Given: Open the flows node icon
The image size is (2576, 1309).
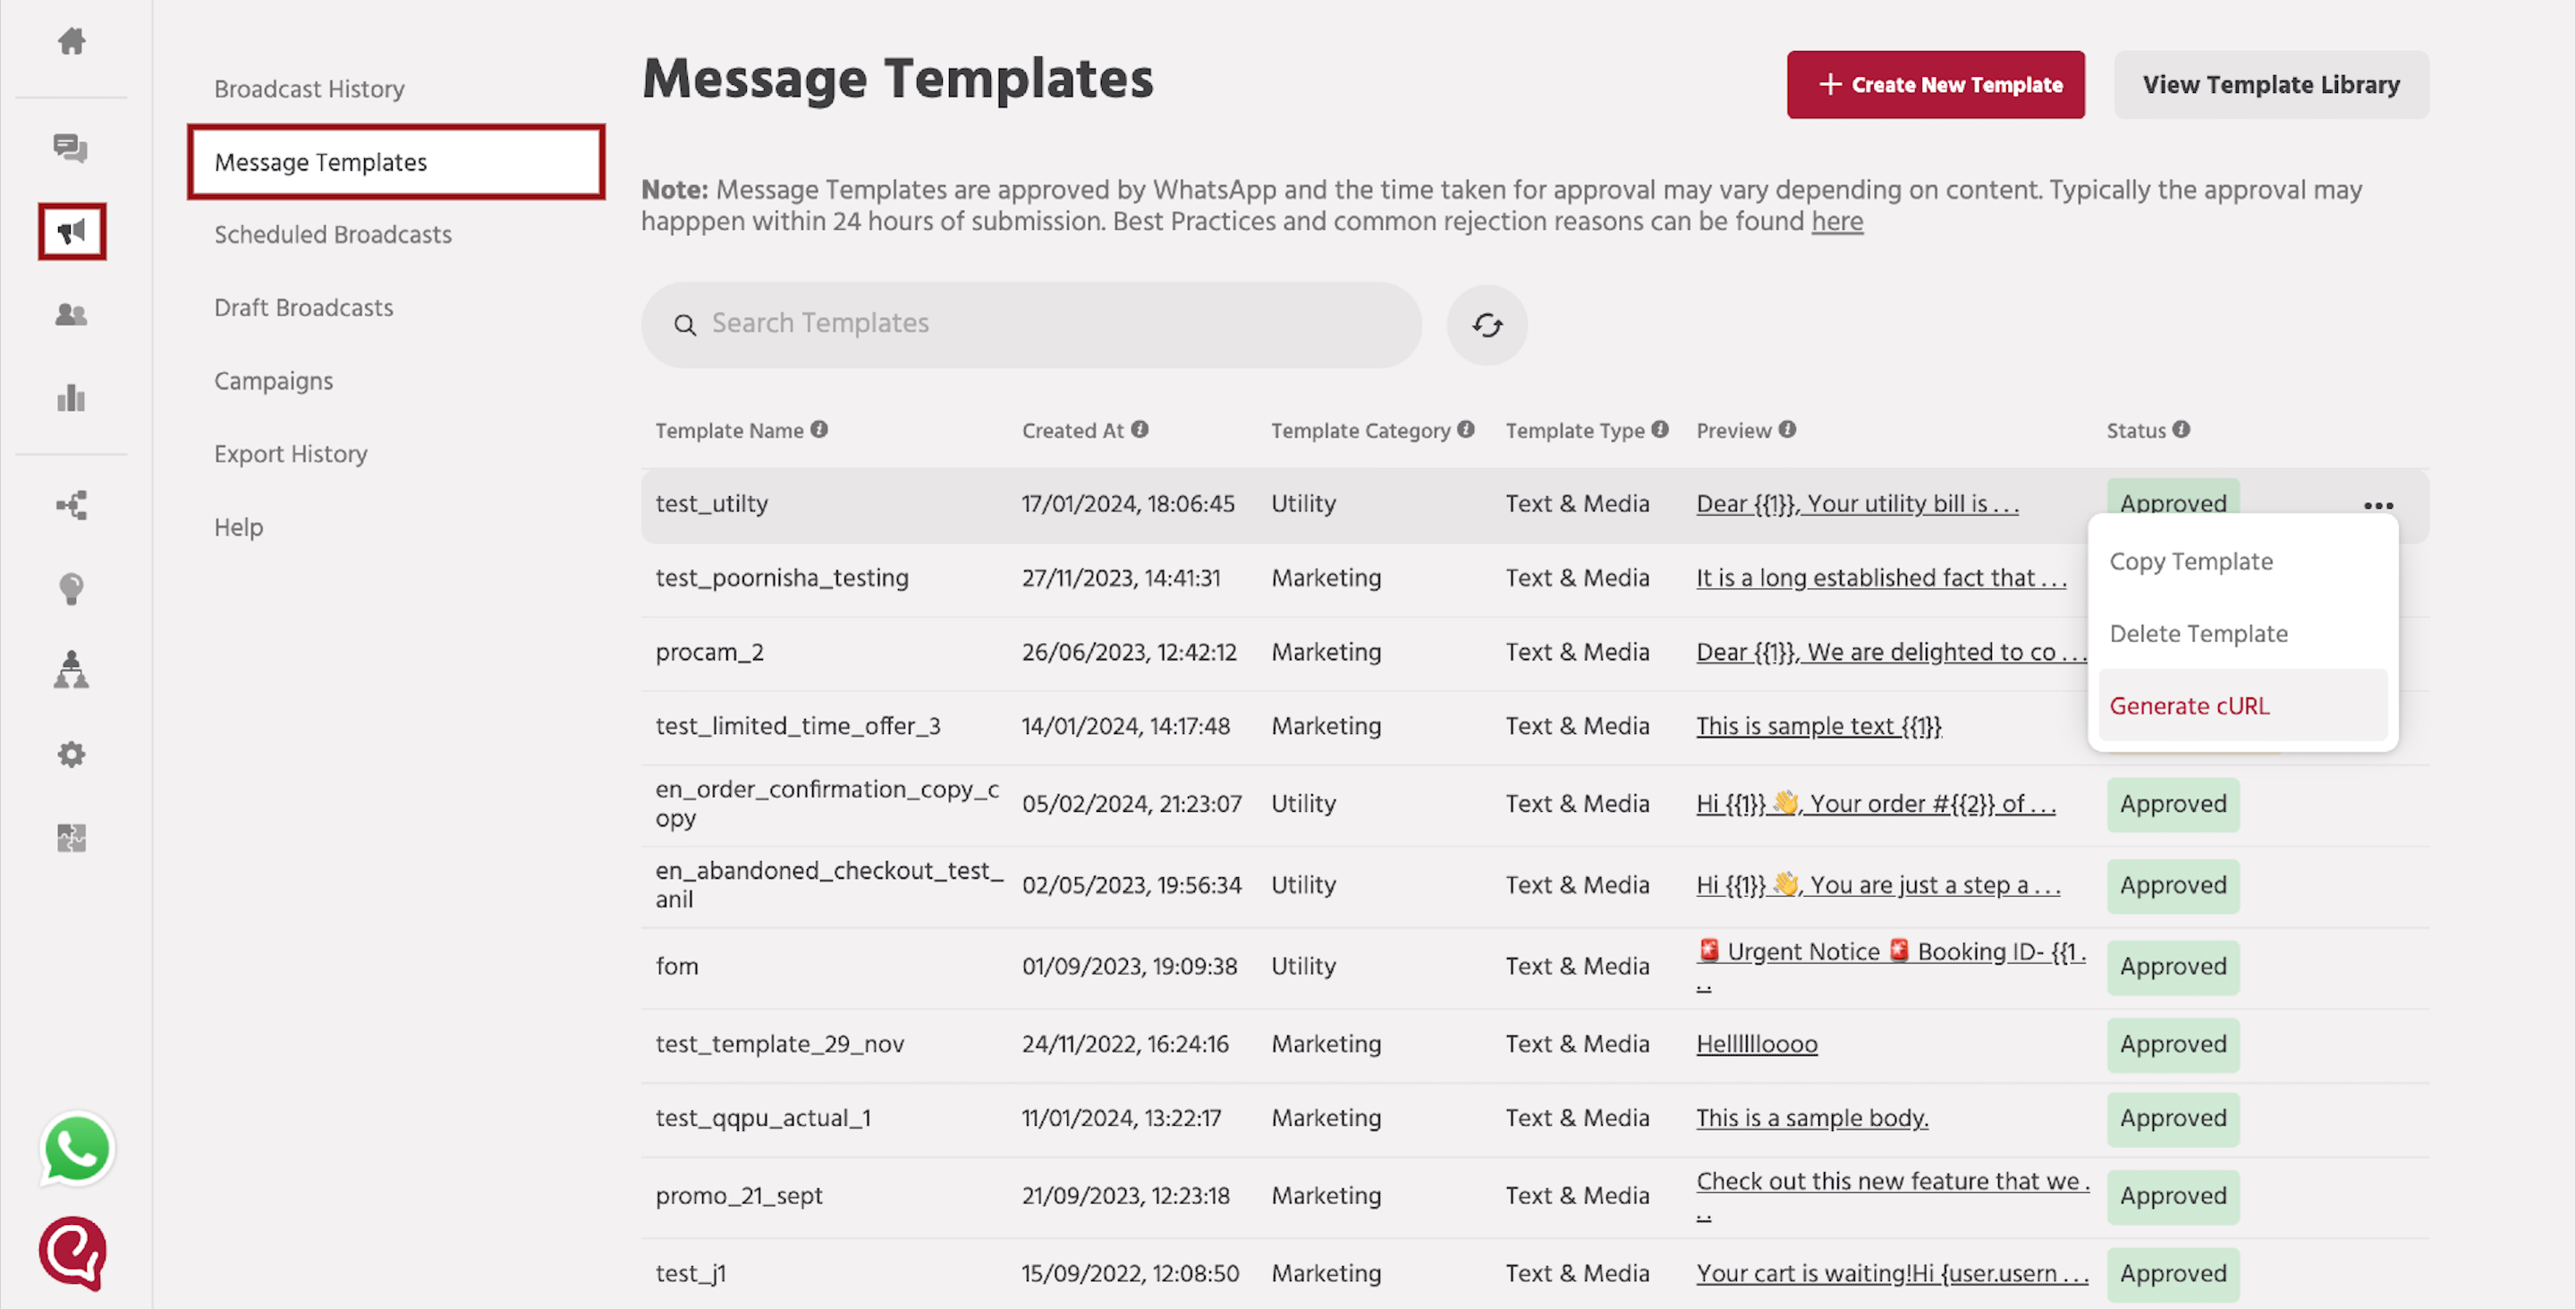Looking at the screenshot, I should point(71,505).
